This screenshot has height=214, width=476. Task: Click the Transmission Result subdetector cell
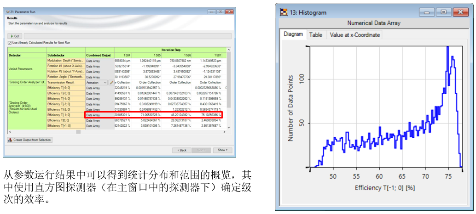click(66, 82)
